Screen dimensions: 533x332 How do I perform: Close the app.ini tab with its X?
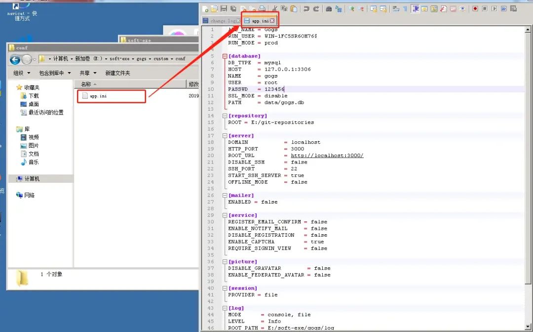[272, 21]
